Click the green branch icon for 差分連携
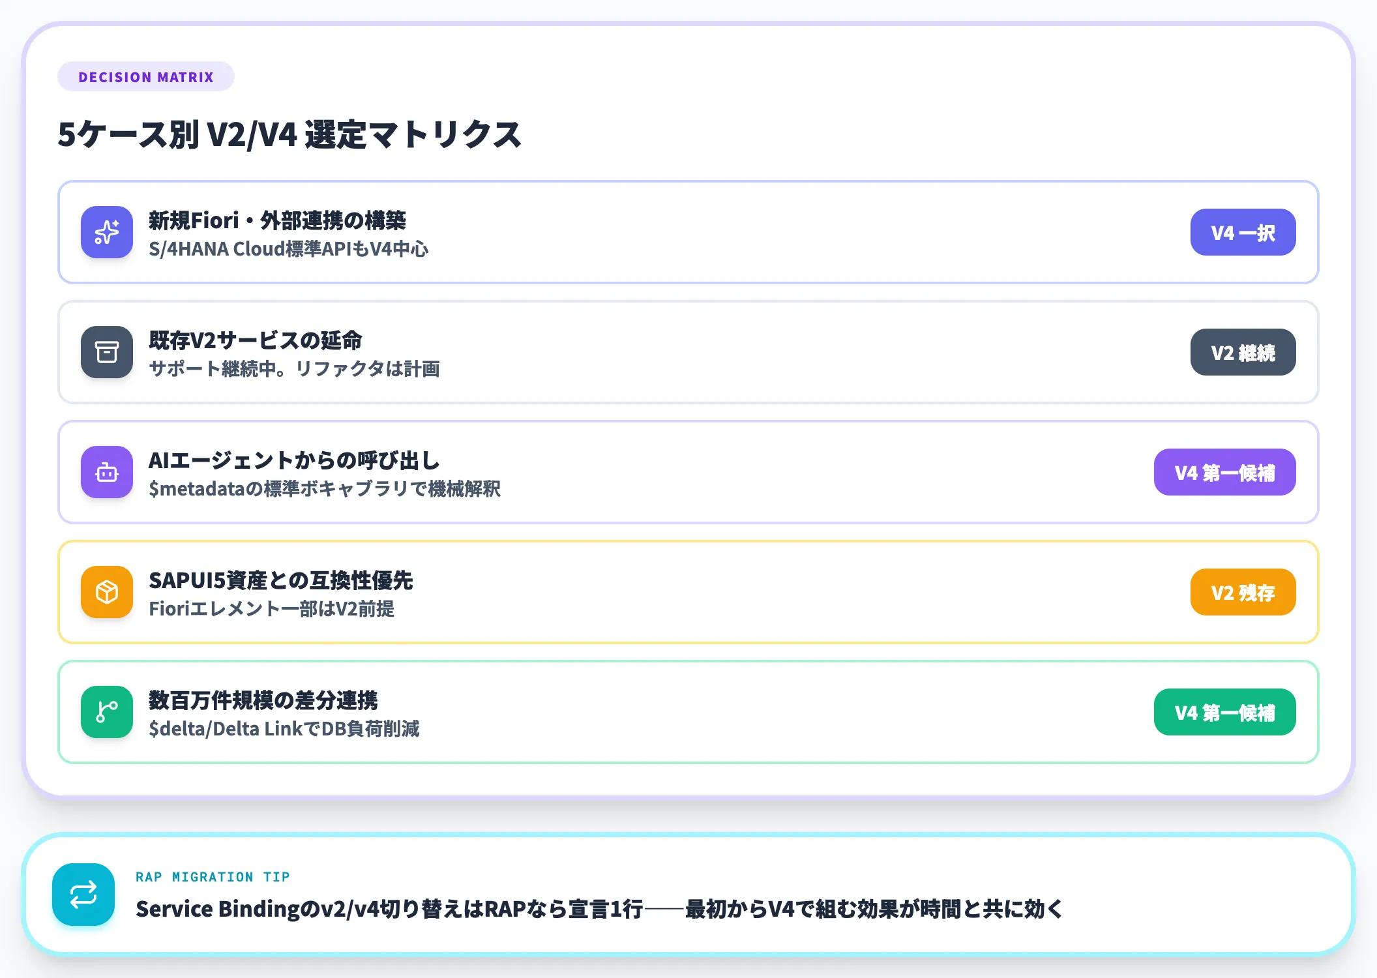 107,712
